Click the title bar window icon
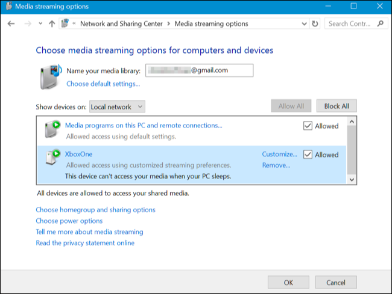 (x=9, y=6)
